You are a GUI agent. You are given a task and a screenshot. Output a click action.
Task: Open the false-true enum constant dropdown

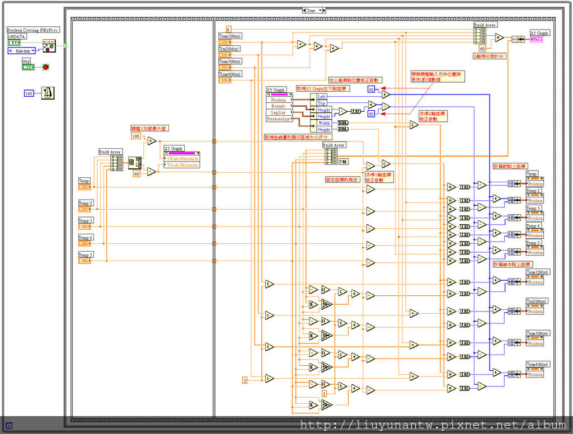33,50
